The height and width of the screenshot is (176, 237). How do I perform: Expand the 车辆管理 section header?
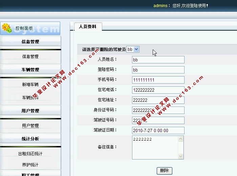coord(30,69)
